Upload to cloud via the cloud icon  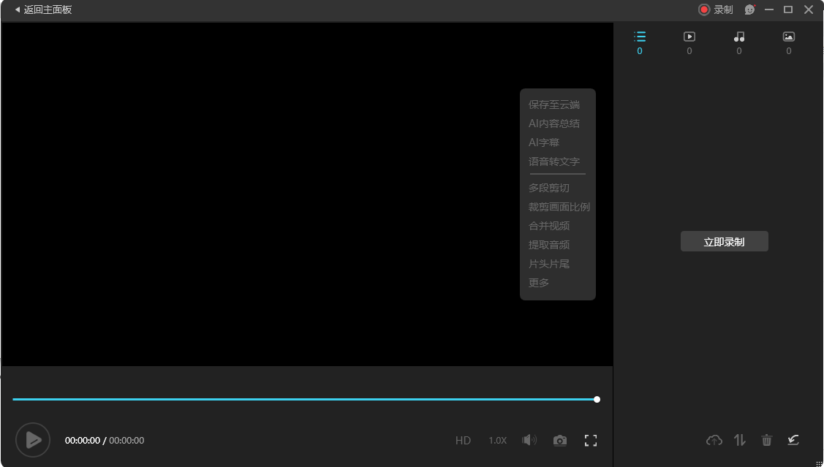714,440
